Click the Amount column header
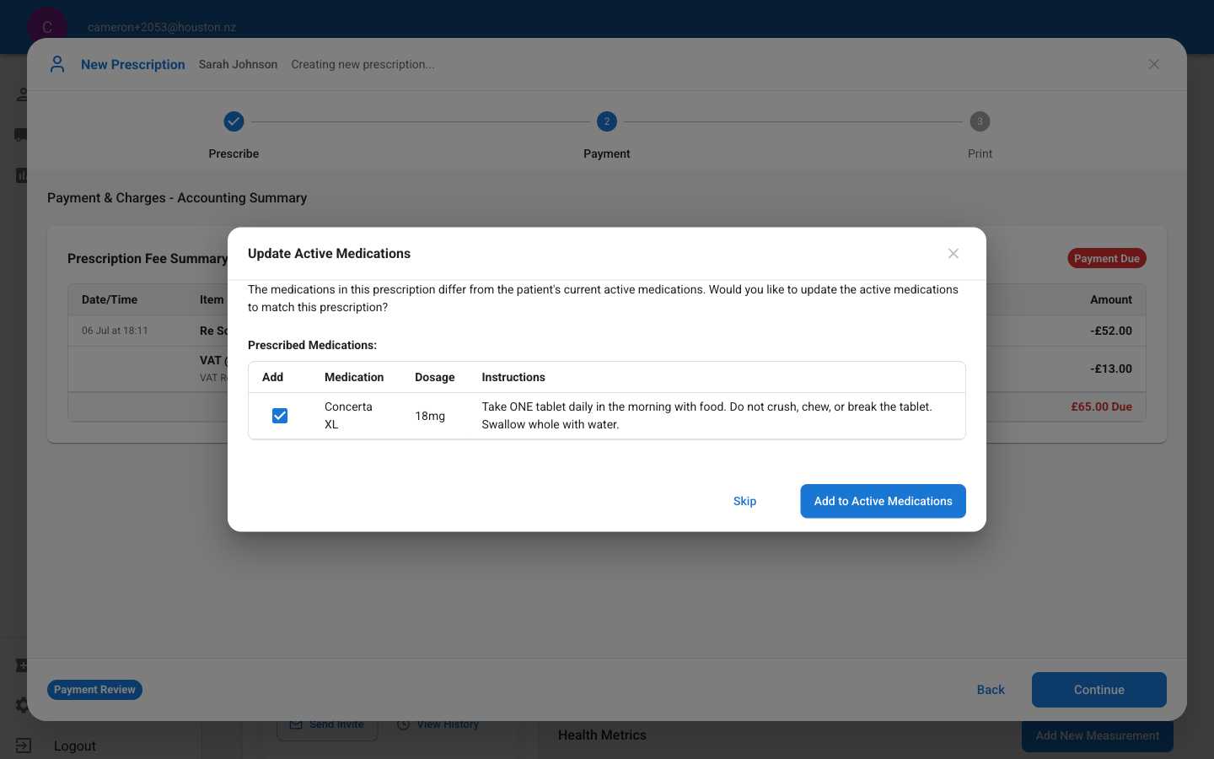1214x759 pixels. pos(1111,299)
